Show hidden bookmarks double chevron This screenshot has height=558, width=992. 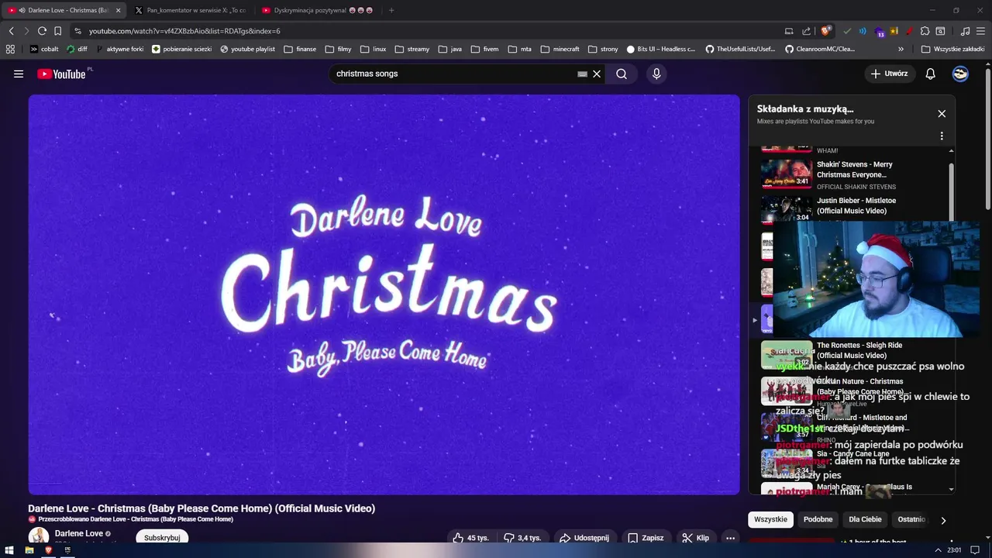pyautogui.click(x=901, y=49)
